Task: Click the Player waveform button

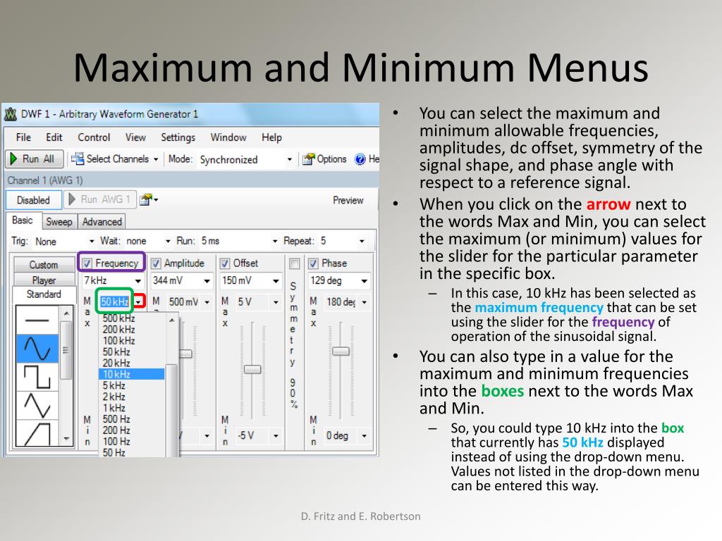Action: pos(44,280)
